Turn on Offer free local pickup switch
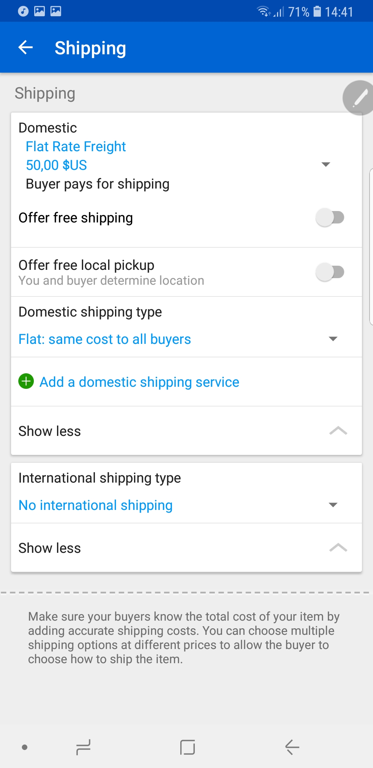 point(330,272)
